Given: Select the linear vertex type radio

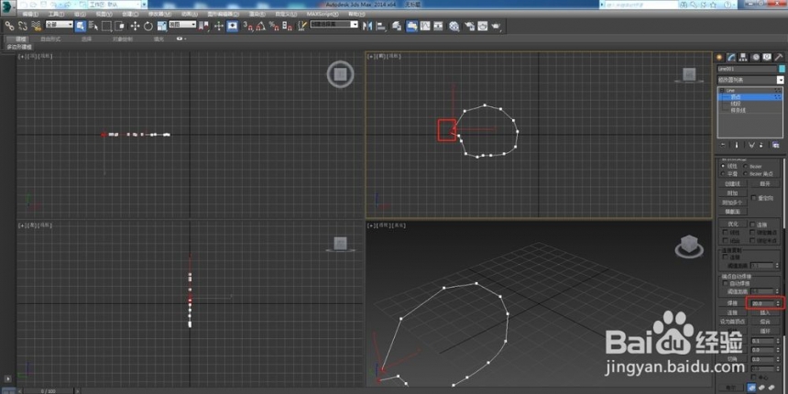Looking at the screenshot, I should click(x=723, y=167).
